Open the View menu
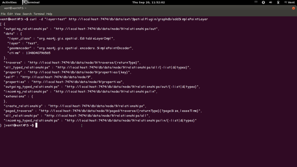The width and height of the screenshot is (297, 167). coord(18,14)
